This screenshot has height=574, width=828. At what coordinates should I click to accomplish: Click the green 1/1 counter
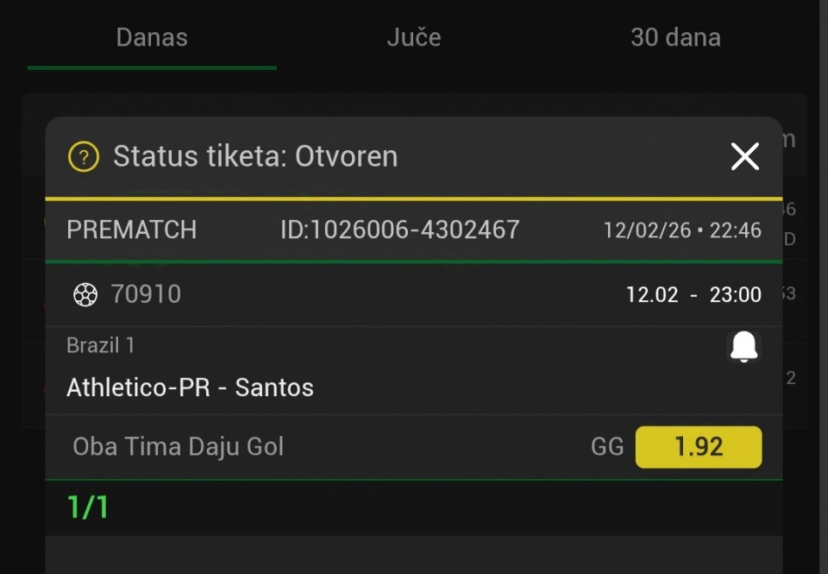coord(88,508)
